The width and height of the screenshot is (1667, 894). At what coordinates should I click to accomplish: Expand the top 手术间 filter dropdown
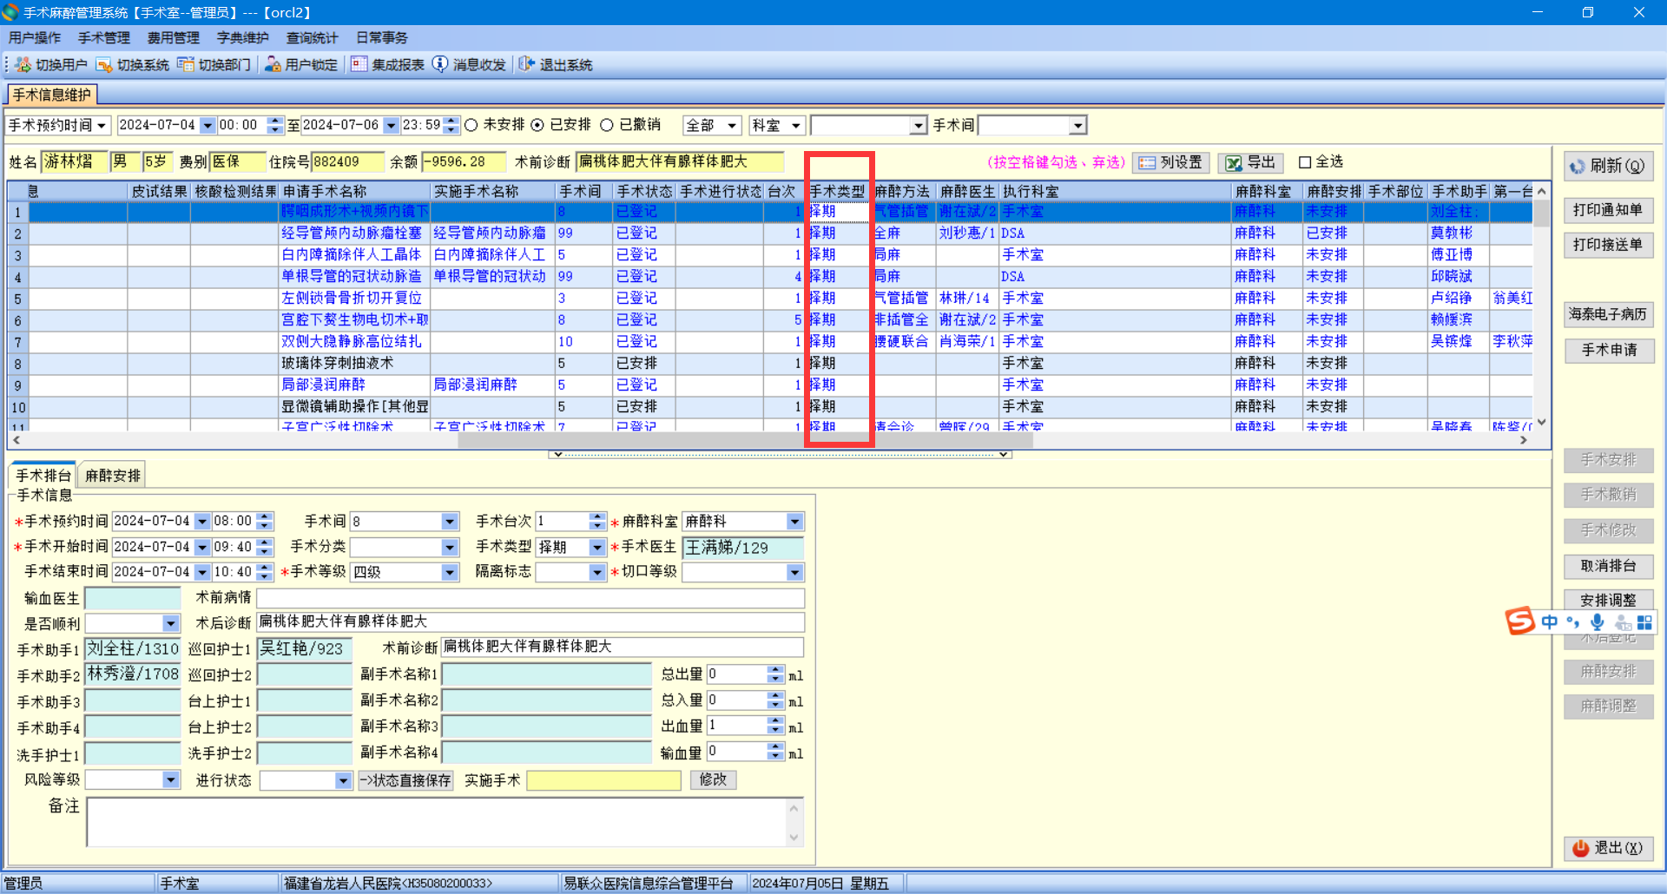(x=1077, y=126)
